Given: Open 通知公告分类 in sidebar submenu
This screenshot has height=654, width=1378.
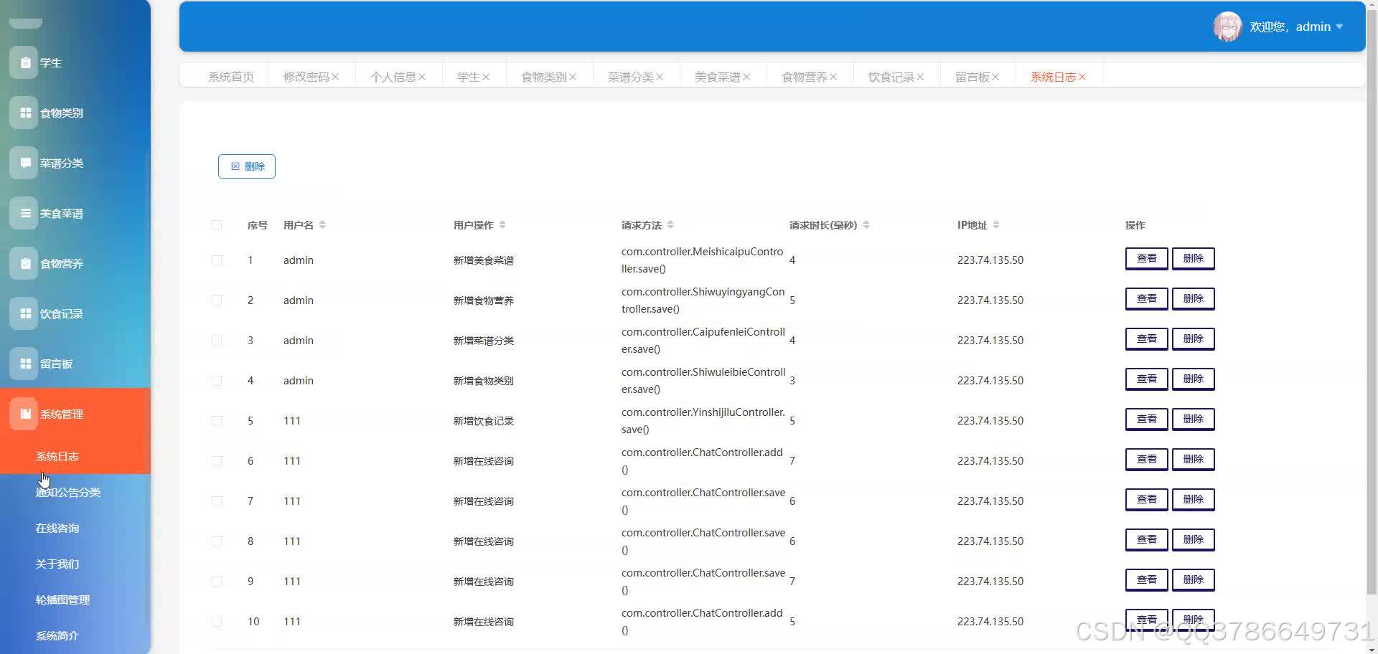Looking at the screenshot, I should [68, 493].
